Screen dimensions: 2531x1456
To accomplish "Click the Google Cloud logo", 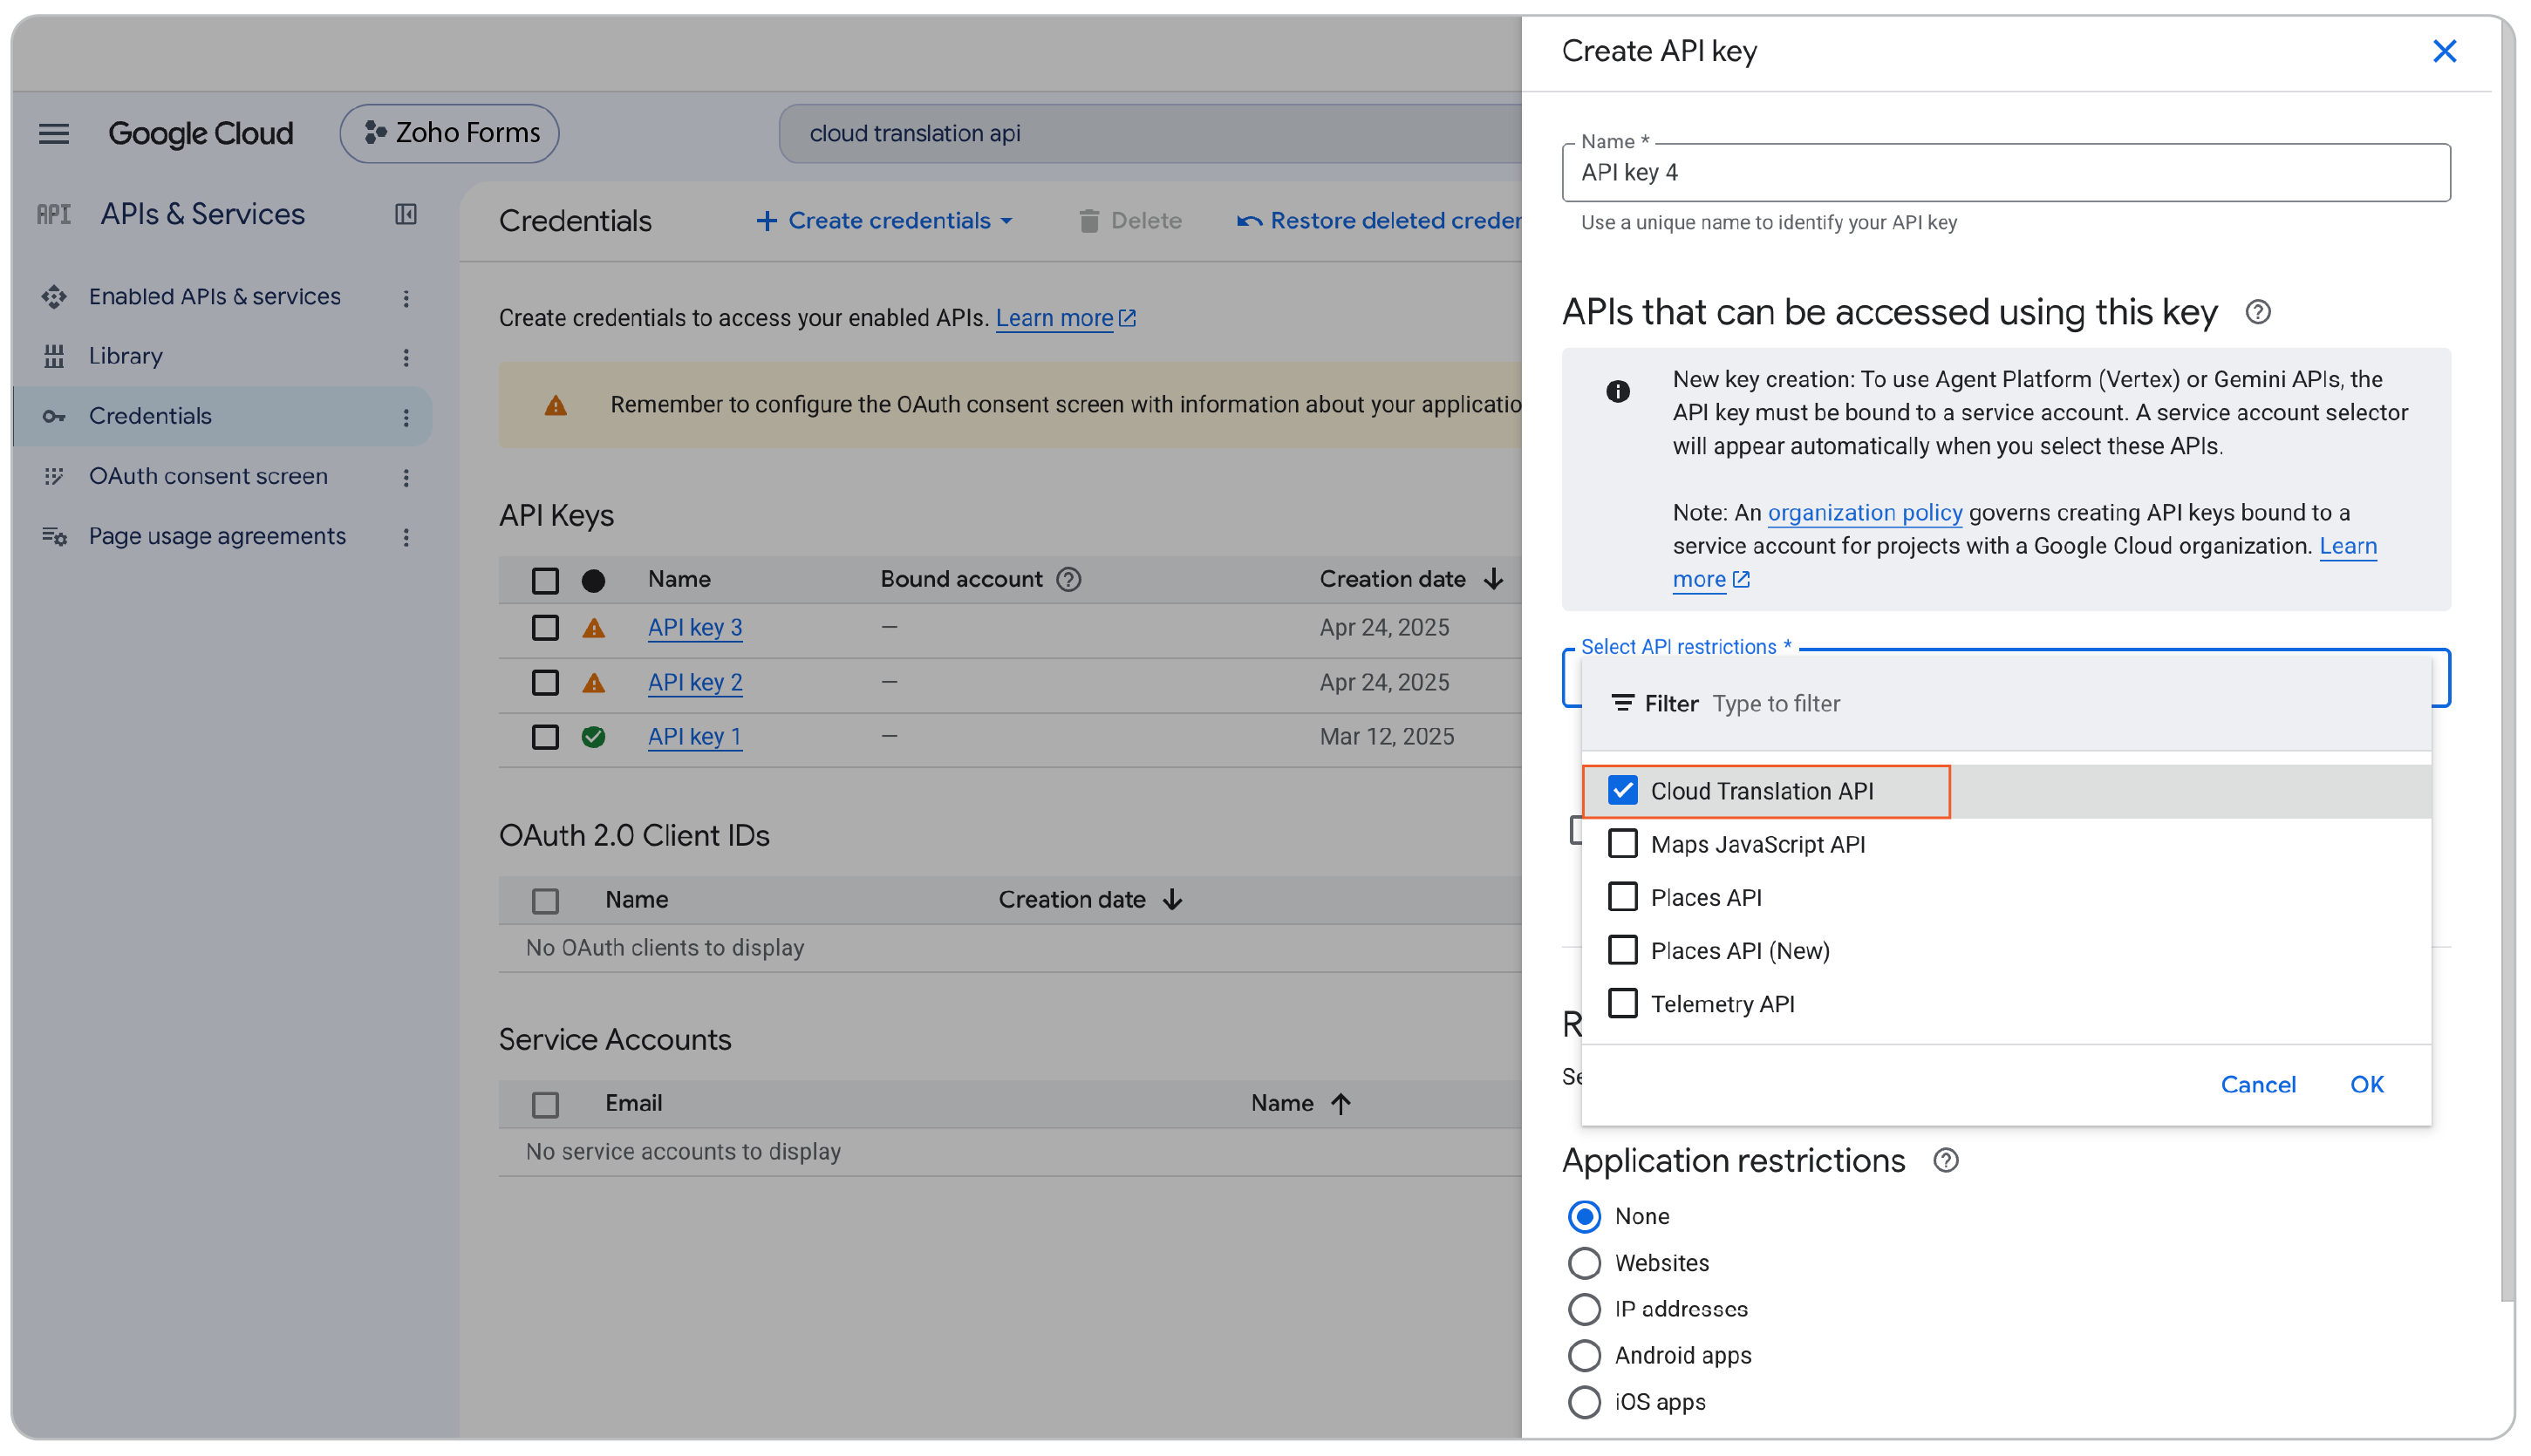I will pos(200,133).
